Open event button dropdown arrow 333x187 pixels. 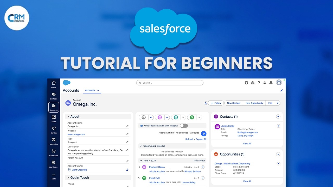pos(167,117)
